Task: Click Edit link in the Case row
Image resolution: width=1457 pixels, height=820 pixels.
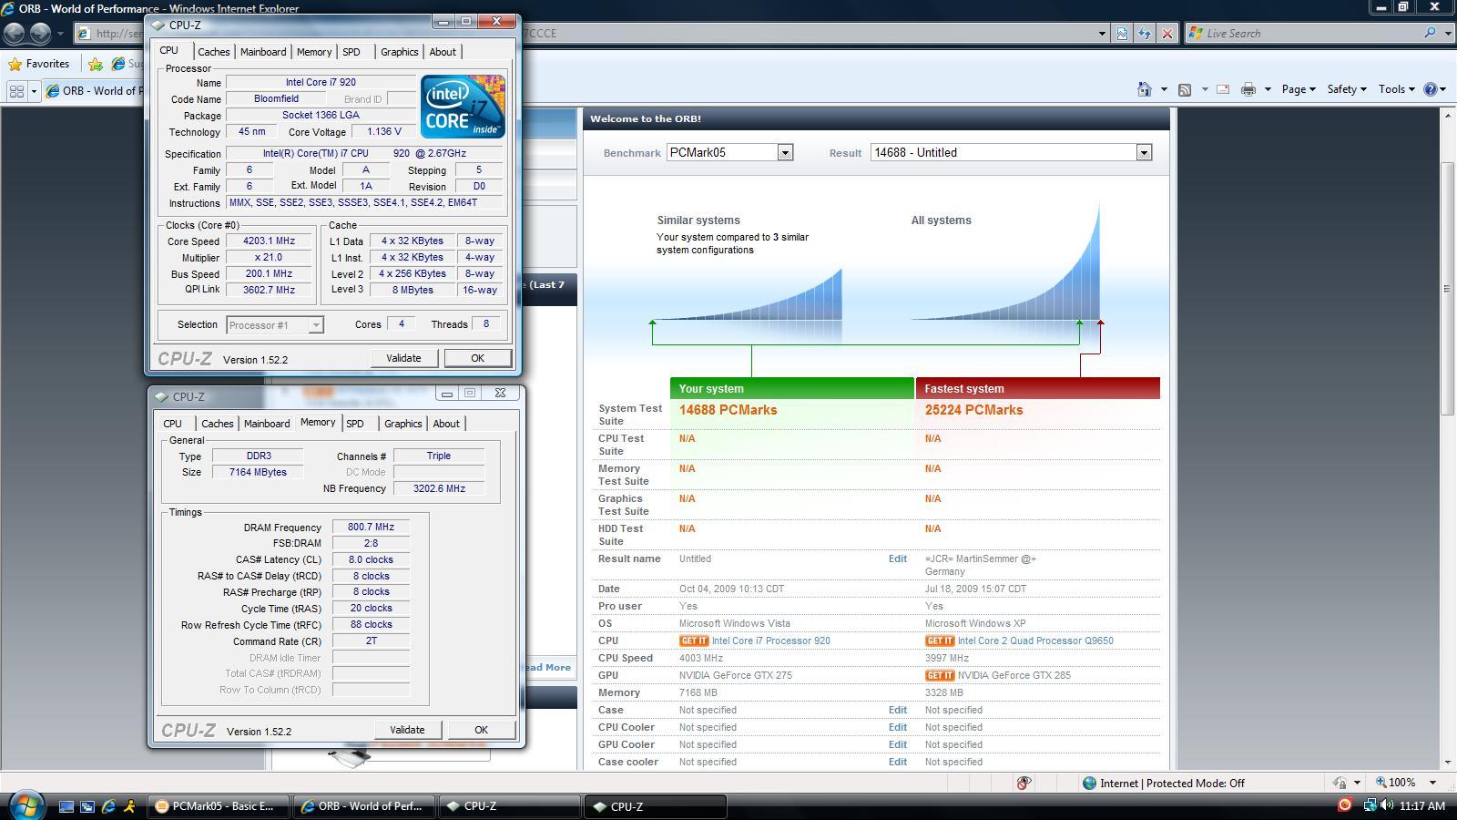Action: [x=897, y=710]
